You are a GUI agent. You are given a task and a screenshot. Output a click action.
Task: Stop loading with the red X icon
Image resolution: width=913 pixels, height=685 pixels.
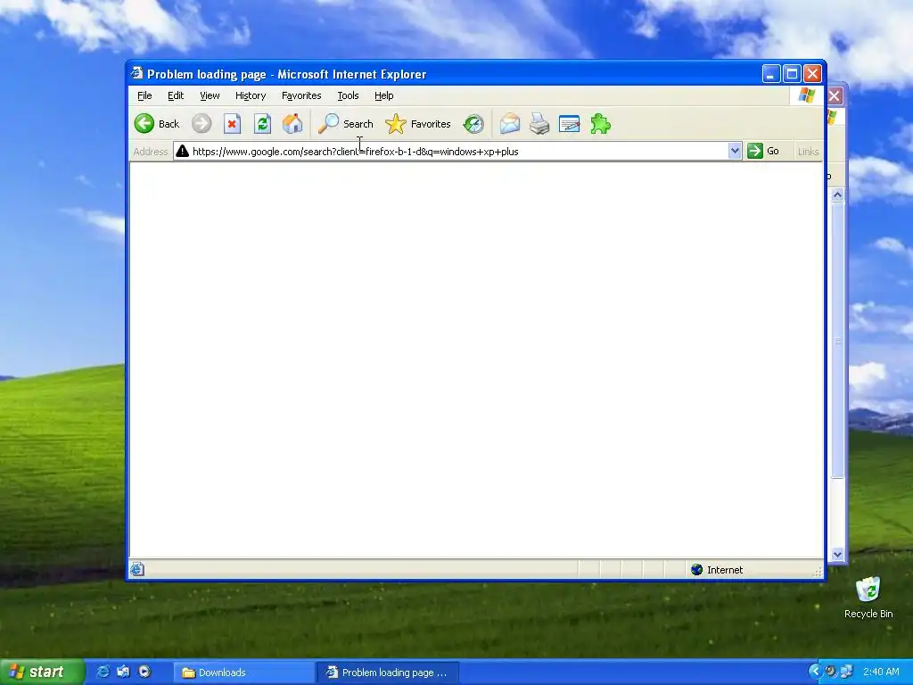[x=232, y=123]
